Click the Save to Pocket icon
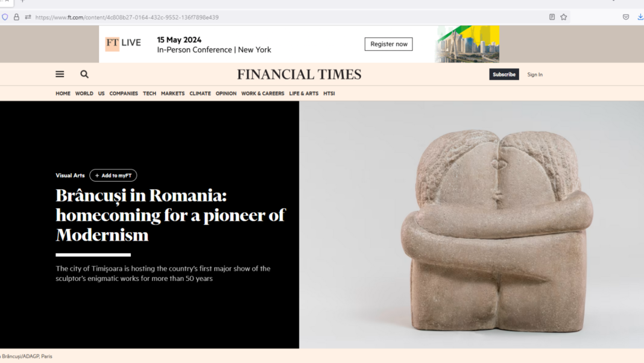The image size is (644, 363). tap(626, 17)
